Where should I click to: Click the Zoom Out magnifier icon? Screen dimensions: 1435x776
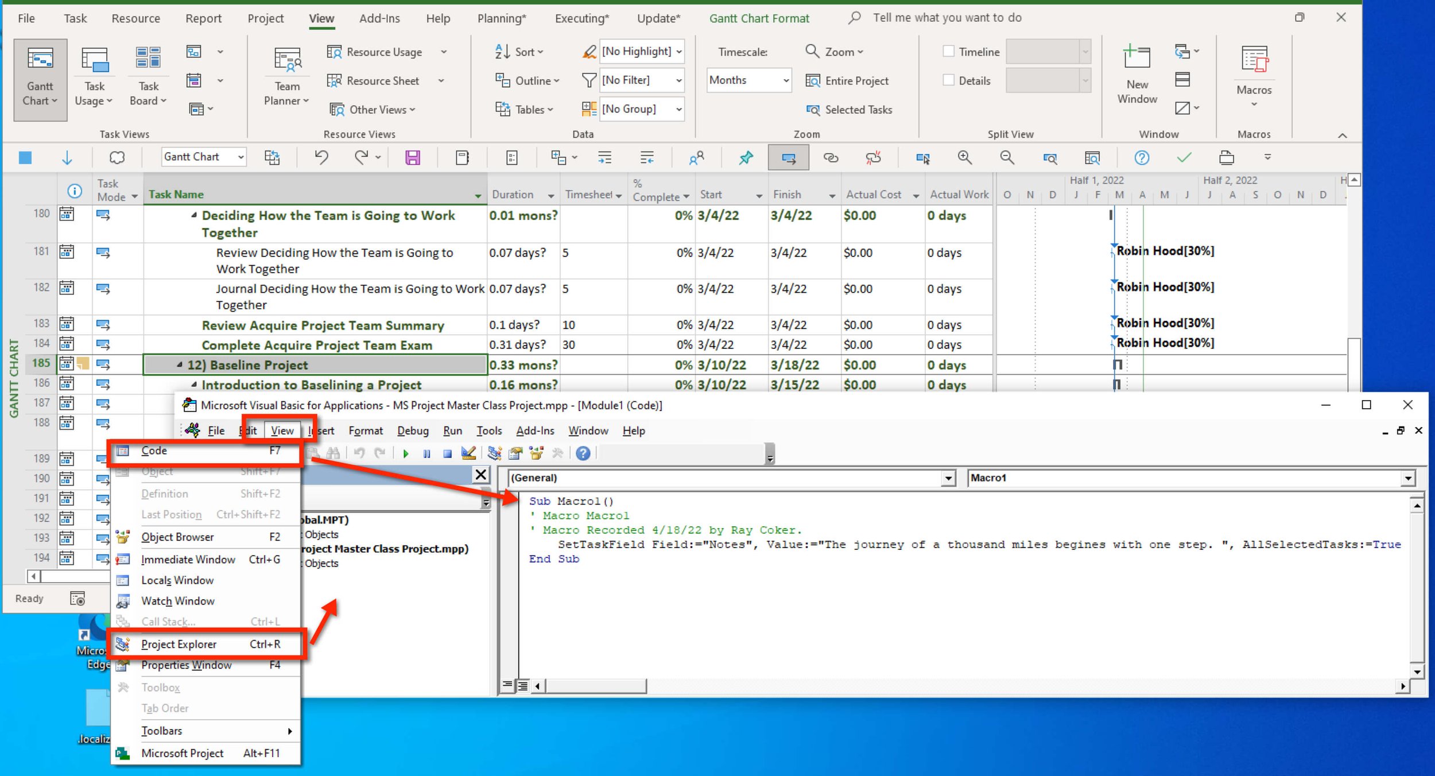[1007, 157]
